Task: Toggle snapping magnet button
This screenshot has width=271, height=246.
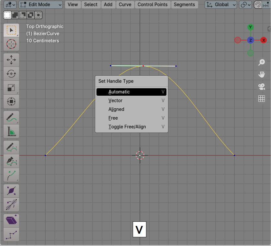Action: [258, 5]
